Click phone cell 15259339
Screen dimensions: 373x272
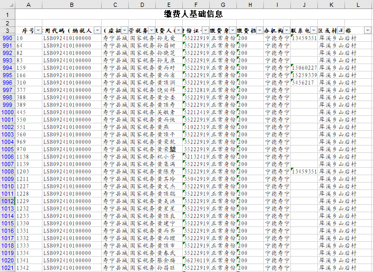(x=304, y=75)
